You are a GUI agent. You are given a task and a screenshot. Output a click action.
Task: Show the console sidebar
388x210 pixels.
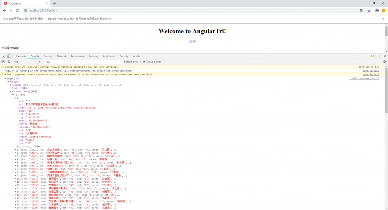coord(3,62)
